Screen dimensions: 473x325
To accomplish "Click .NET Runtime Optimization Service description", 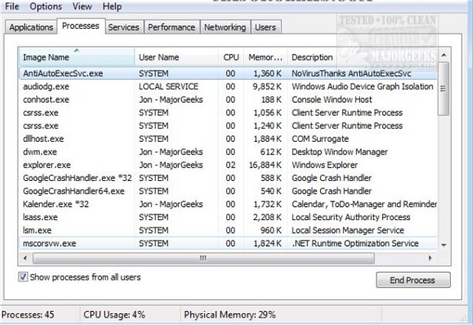I will [x=355, y=243].
